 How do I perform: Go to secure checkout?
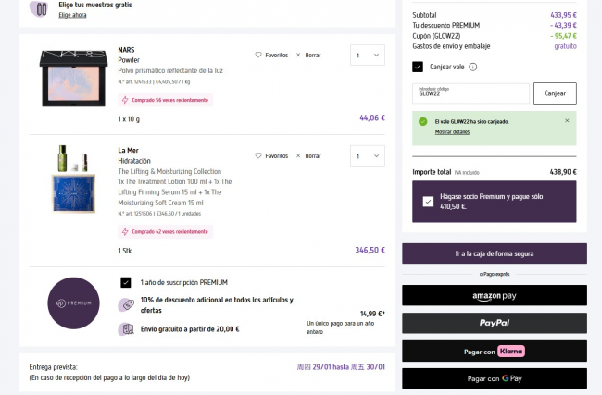(494, 253)
